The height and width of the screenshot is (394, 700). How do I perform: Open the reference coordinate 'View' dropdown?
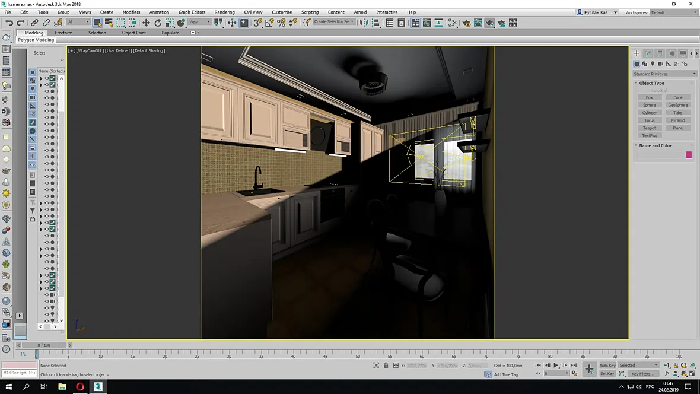coord(199,22)
